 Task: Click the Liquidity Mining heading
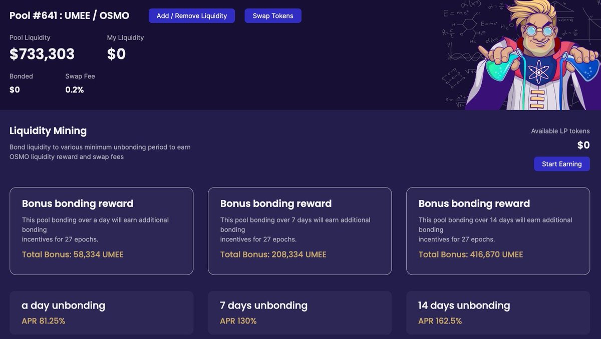tap(48, 130)
